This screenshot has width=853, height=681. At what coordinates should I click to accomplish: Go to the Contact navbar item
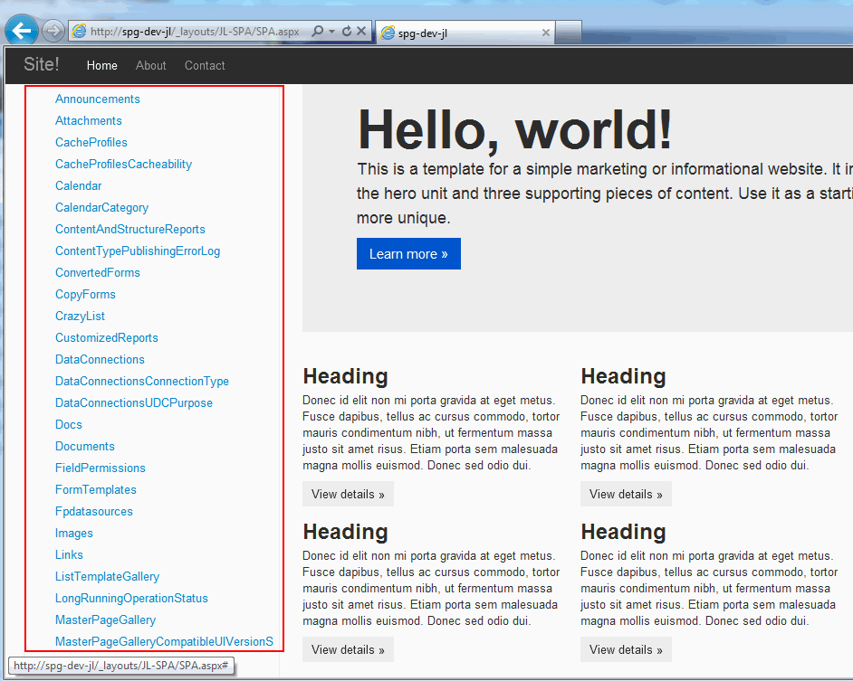tap(205, 65)
